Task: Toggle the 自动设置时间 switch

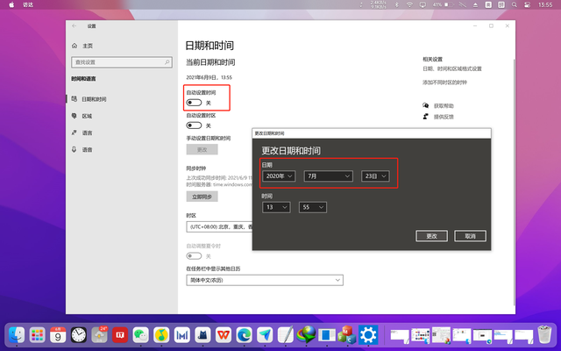Action: 194,103
